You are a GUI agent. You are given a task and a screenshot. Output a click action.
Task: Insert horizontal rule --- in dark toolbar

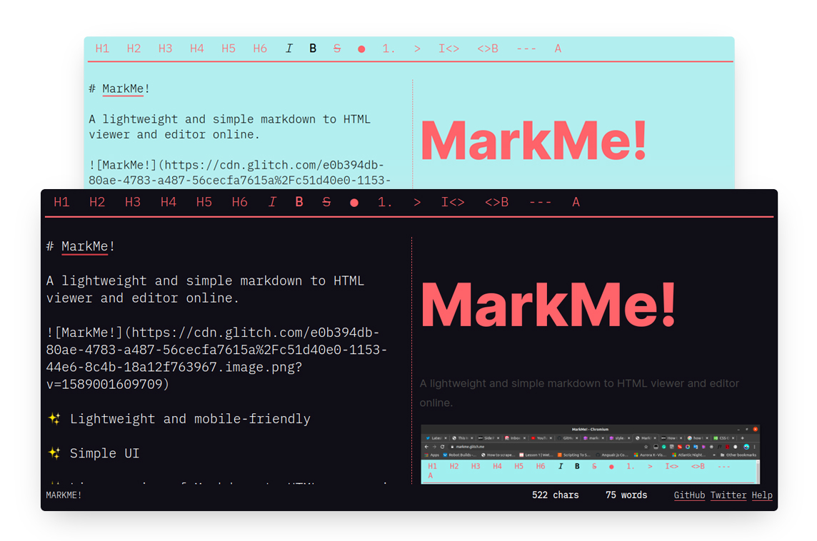pyautogui.click(x=540, y=202)
